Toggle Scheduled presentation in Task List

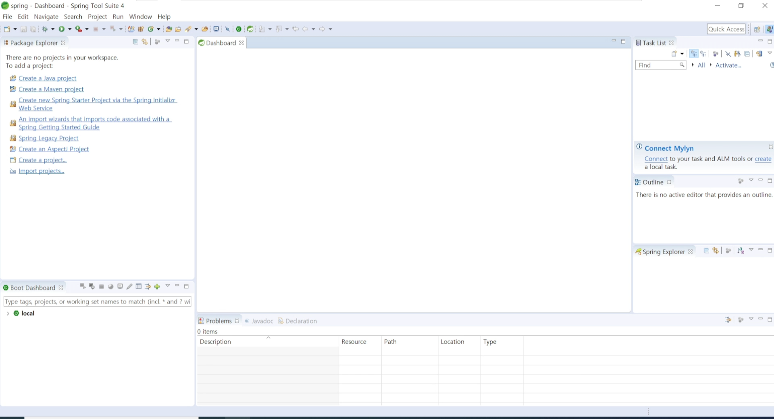[703, 54]
